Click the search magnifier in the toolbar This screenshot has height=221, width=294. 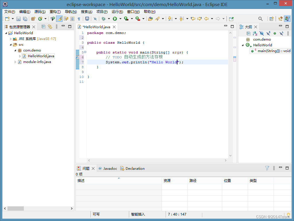tap(260, 19)
